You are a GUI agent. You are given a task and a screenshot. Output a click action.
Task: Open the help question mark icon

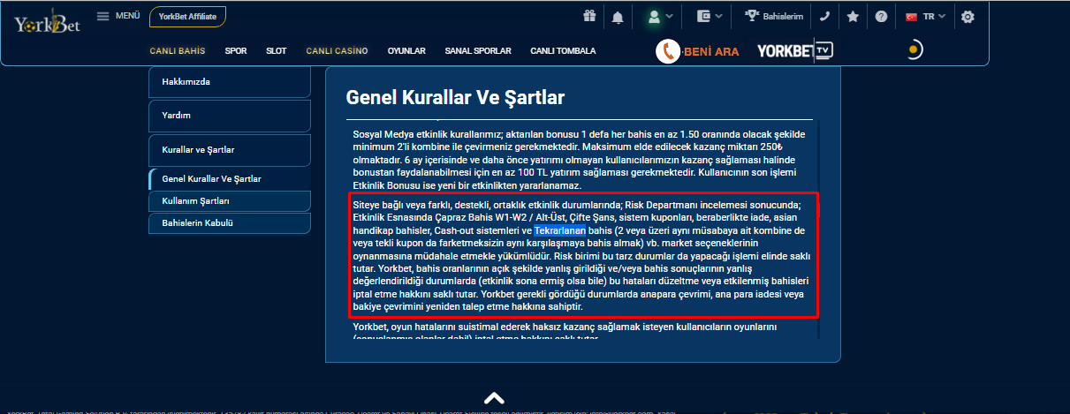(x=881, y=16)
